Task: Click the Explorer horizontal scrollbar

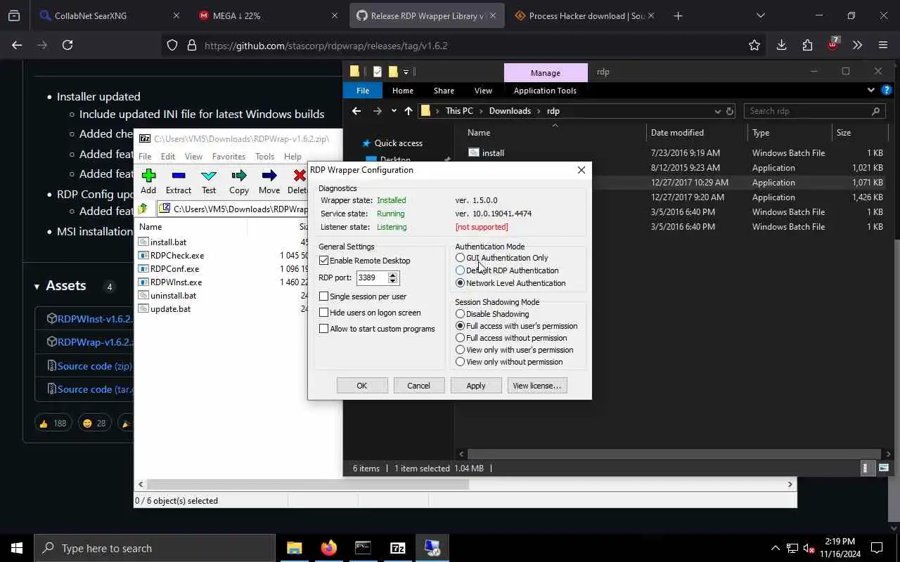Action: [x=674, y=454]
